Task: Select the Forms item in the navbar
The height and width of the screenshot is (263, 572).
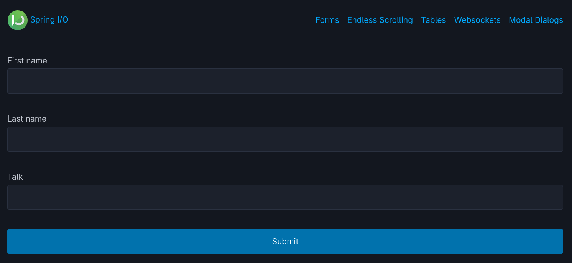Action: point(327,20)
